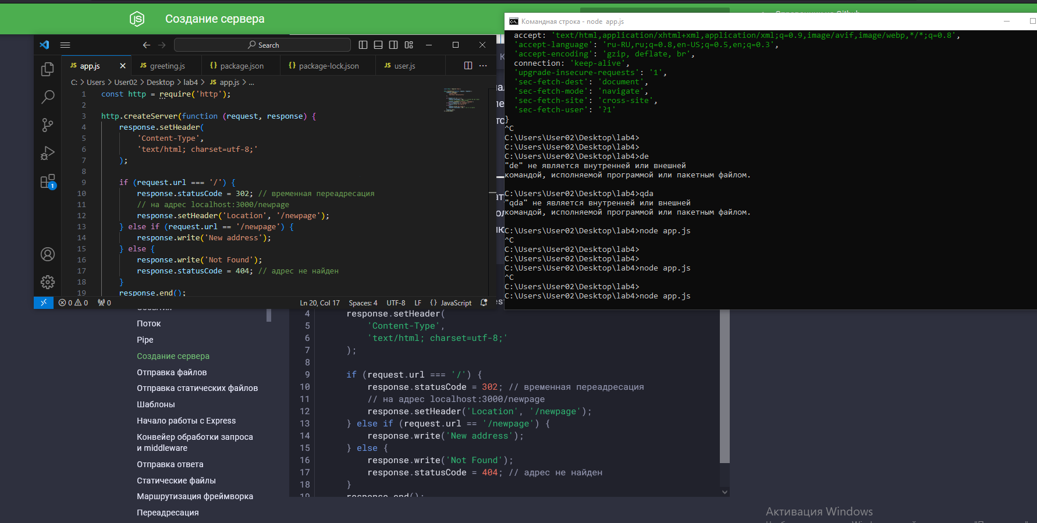Viewport: 1037px width, 523px height.
Task: Open the editor More Actions ellipsis menu
Action: click(483, 66)
